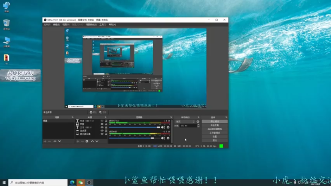Image resolution: width=331 pixels, height=186 pixels.
Task: Open the 编辑(E) menu
Action: pyautogui.click(x=56, y=25)
